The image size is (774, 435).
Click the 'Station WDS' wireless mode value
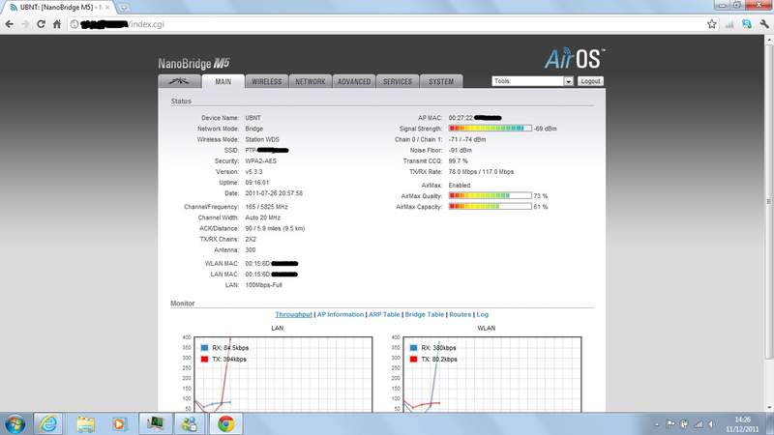tap(262, 139)
